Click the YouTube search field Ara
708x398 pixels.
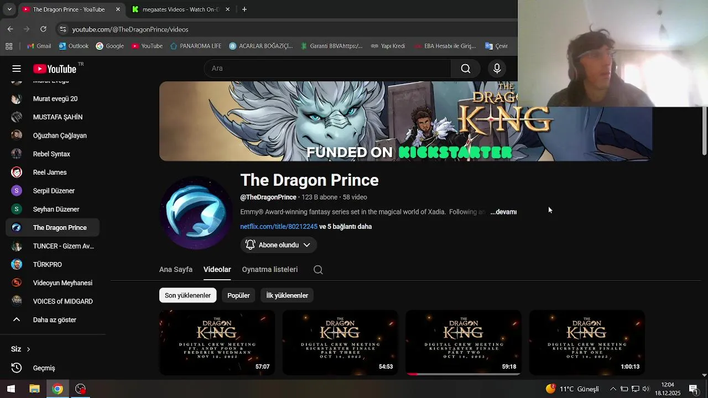[x=327, y=69]
